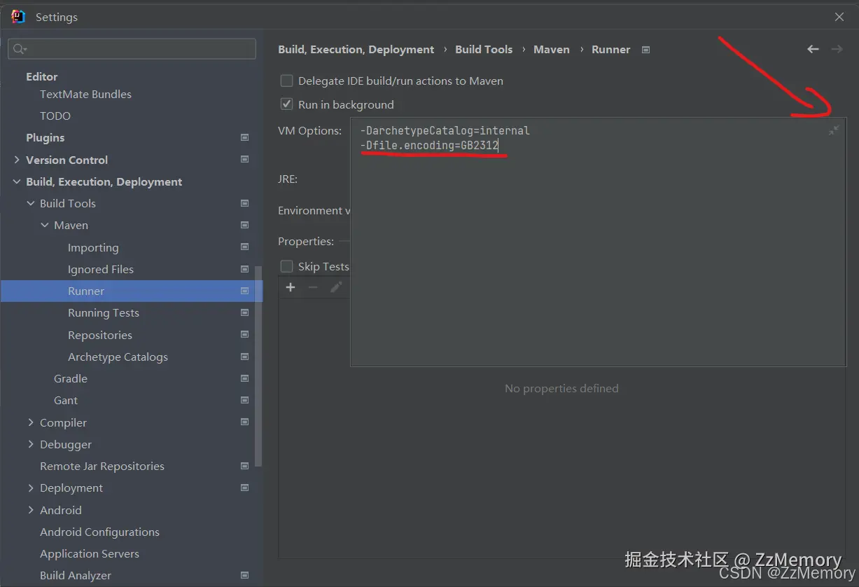This screenshot has height=587, width=859.
Task: Select TextMate Bundles in settings tree
Action: pyautogui.click(x=85, y=94)
